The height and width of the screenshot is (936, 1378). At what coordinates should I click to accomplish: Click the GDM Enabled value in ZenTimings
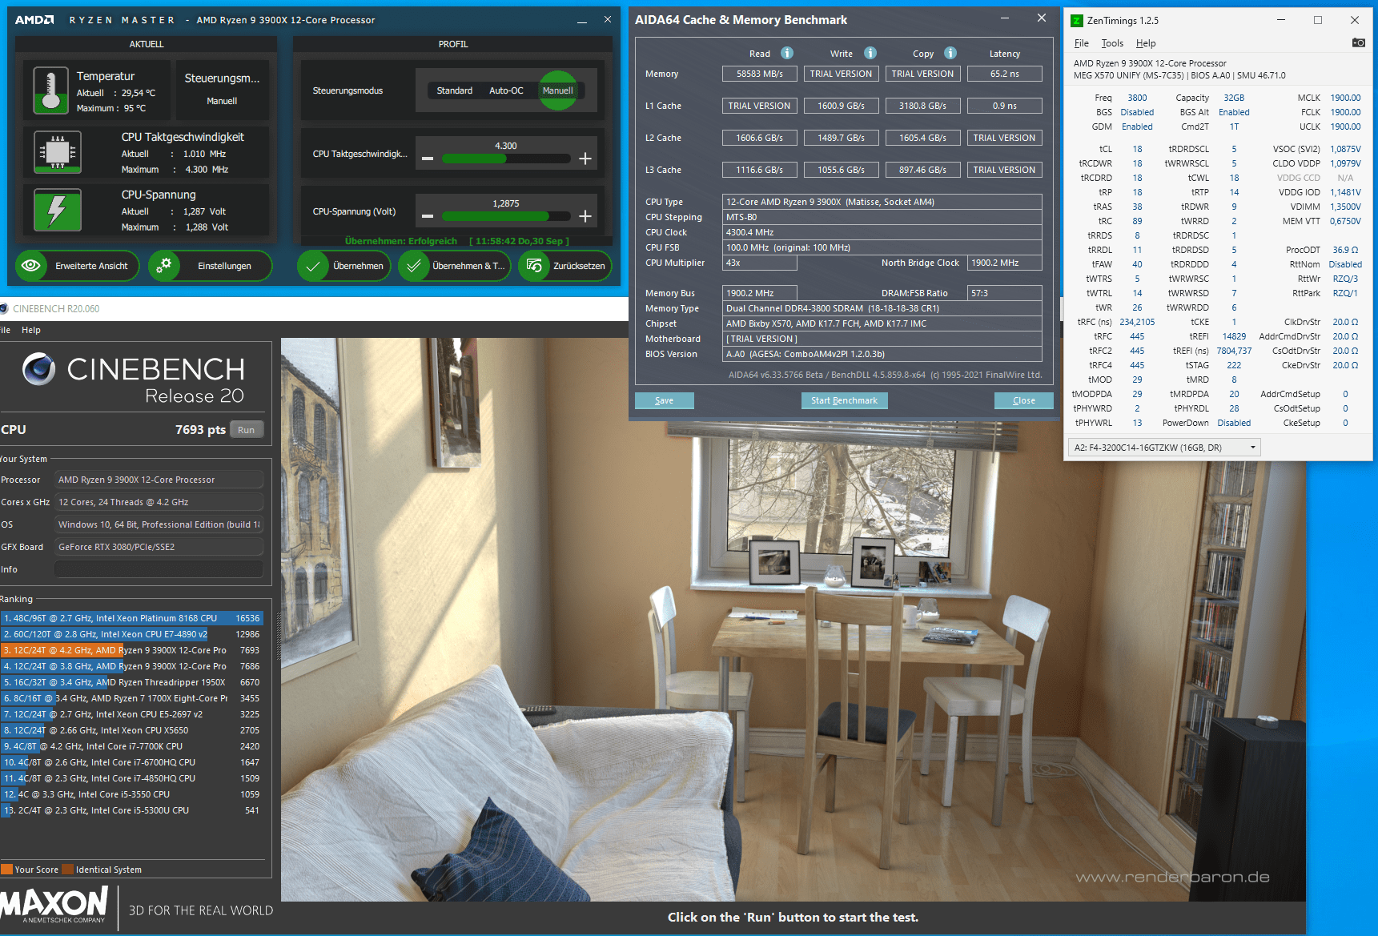tap(1137, 127)
